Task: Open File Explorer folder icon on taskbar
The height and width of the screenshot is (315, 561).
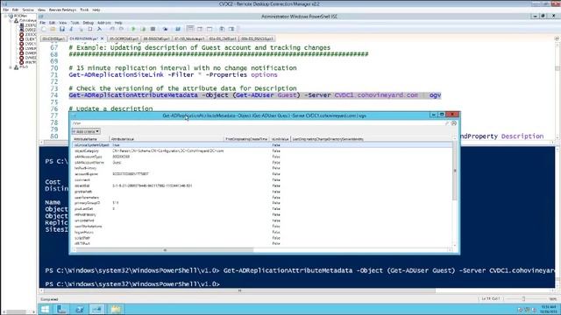Action: point(115,309)
